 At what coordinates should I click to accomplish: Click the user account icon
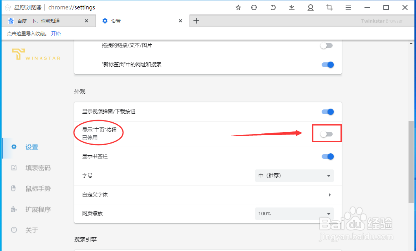(310, 7)
